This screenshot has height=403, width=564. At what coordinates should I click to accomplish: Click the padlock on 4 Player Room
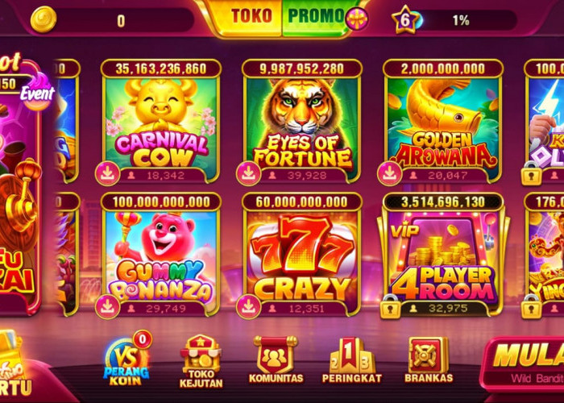(390, 307)
